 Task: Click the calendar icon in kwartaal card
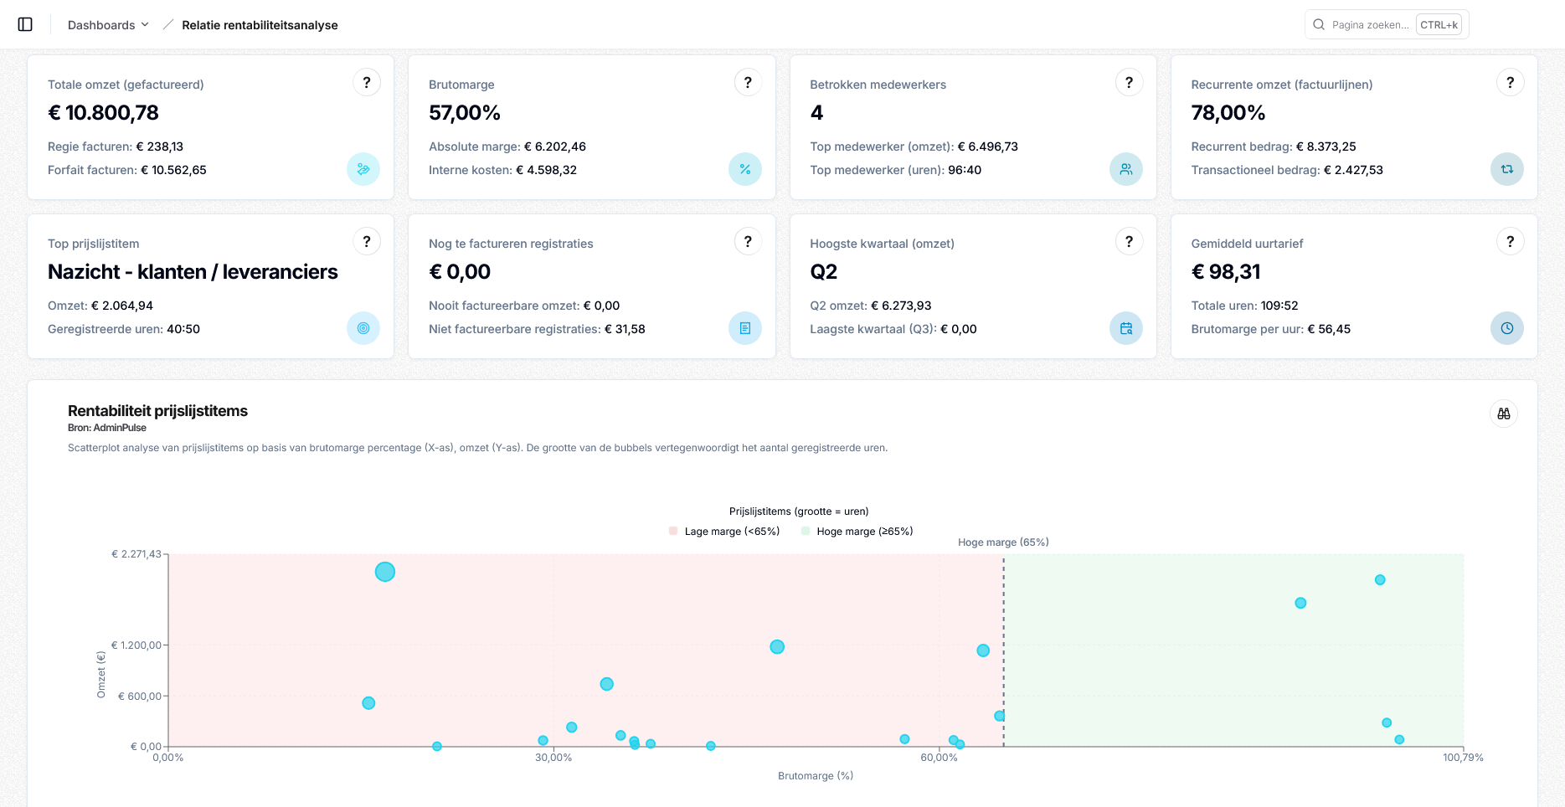(1125, 328)
